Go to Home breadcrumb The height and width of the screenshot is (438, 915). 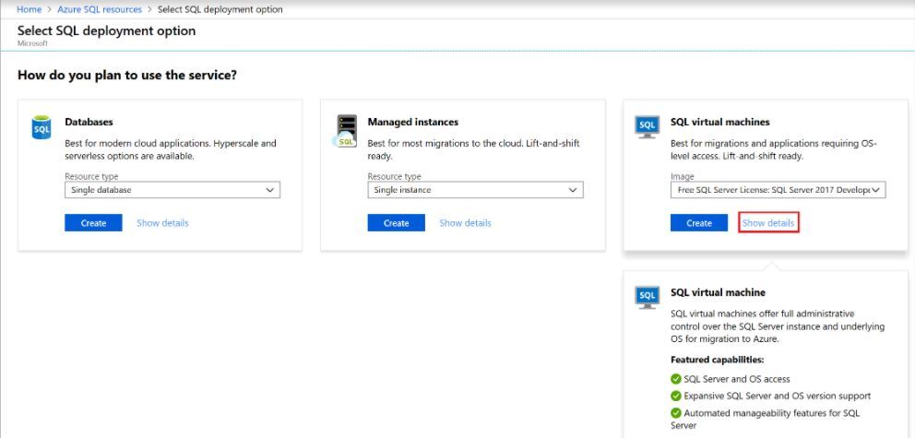30,9
